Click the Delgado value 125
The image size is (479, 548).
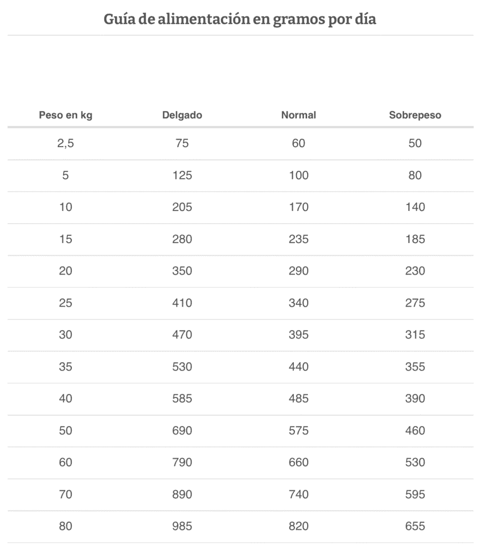(182, 175)
